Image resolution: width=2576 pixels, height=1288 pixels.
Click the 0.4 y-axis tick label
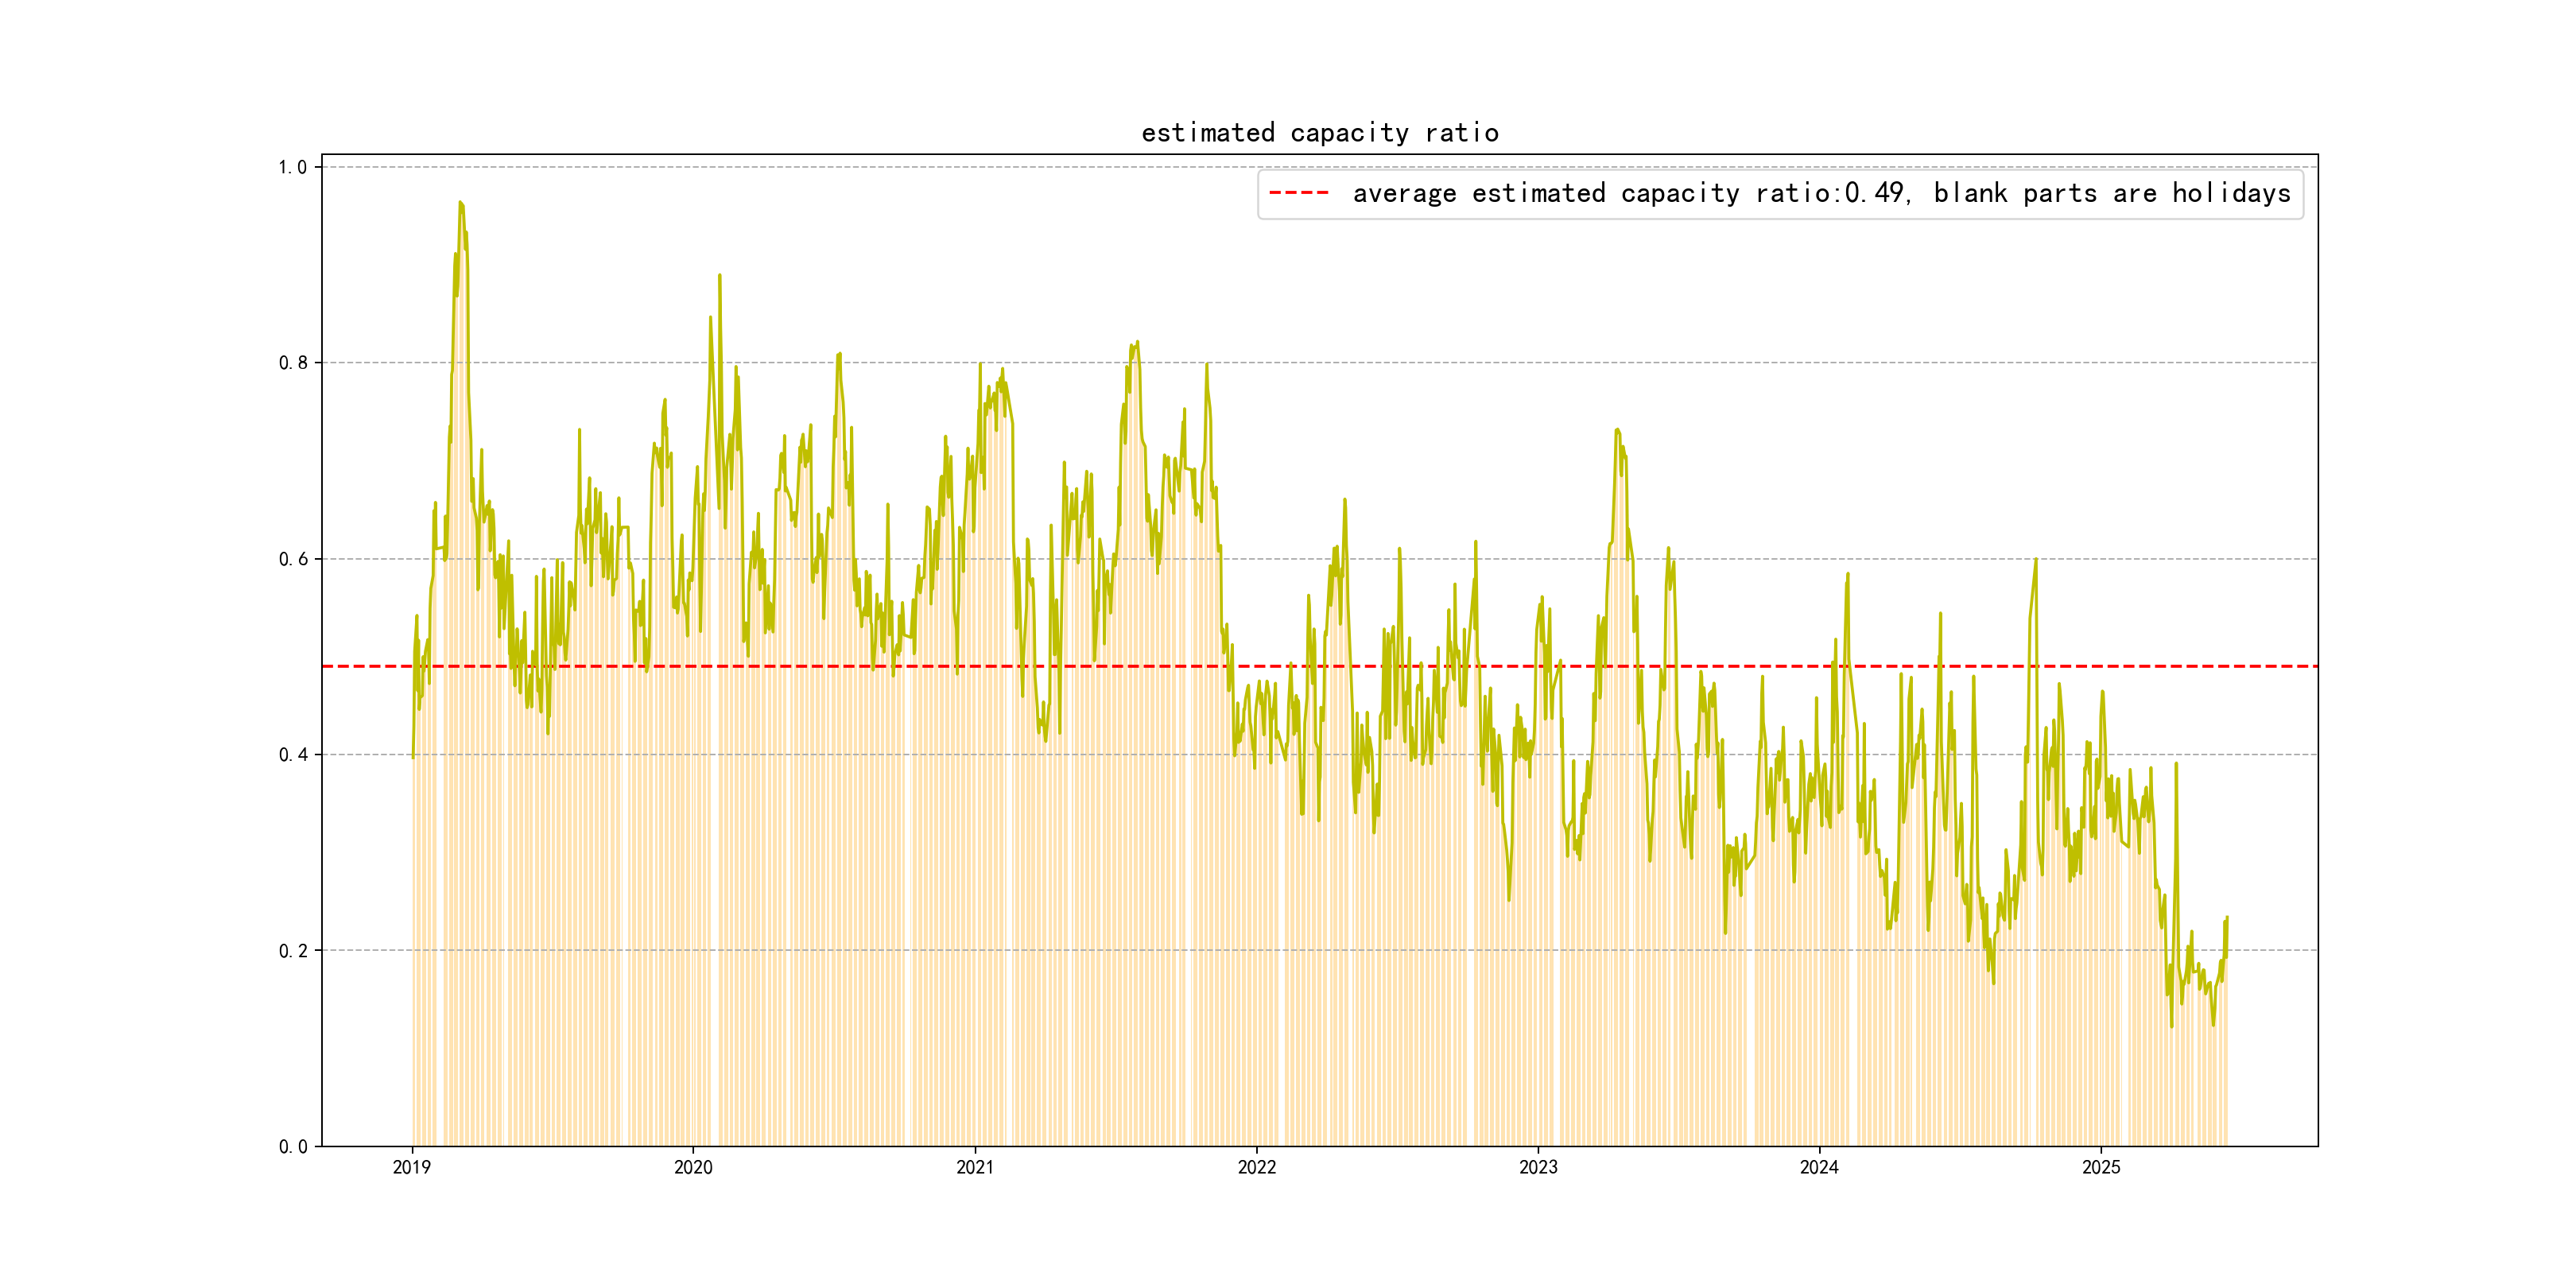tap(293, 755)
